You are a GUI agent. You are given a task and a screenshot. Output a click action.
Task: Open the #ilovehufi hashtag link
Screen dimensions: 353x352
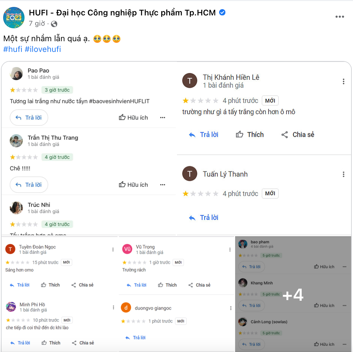[43, 49]
